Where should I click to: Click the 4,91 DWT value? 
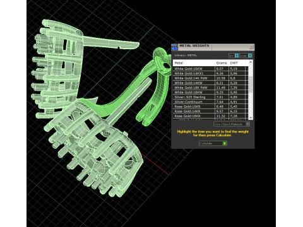pos(234,102)
